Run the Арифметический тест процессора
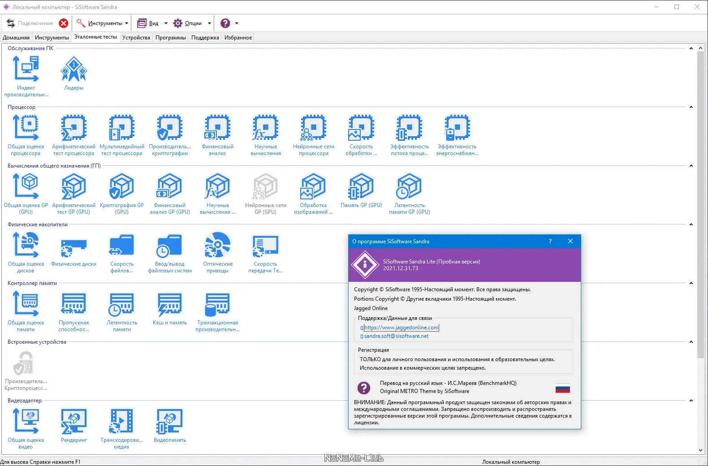 (74, 135)
